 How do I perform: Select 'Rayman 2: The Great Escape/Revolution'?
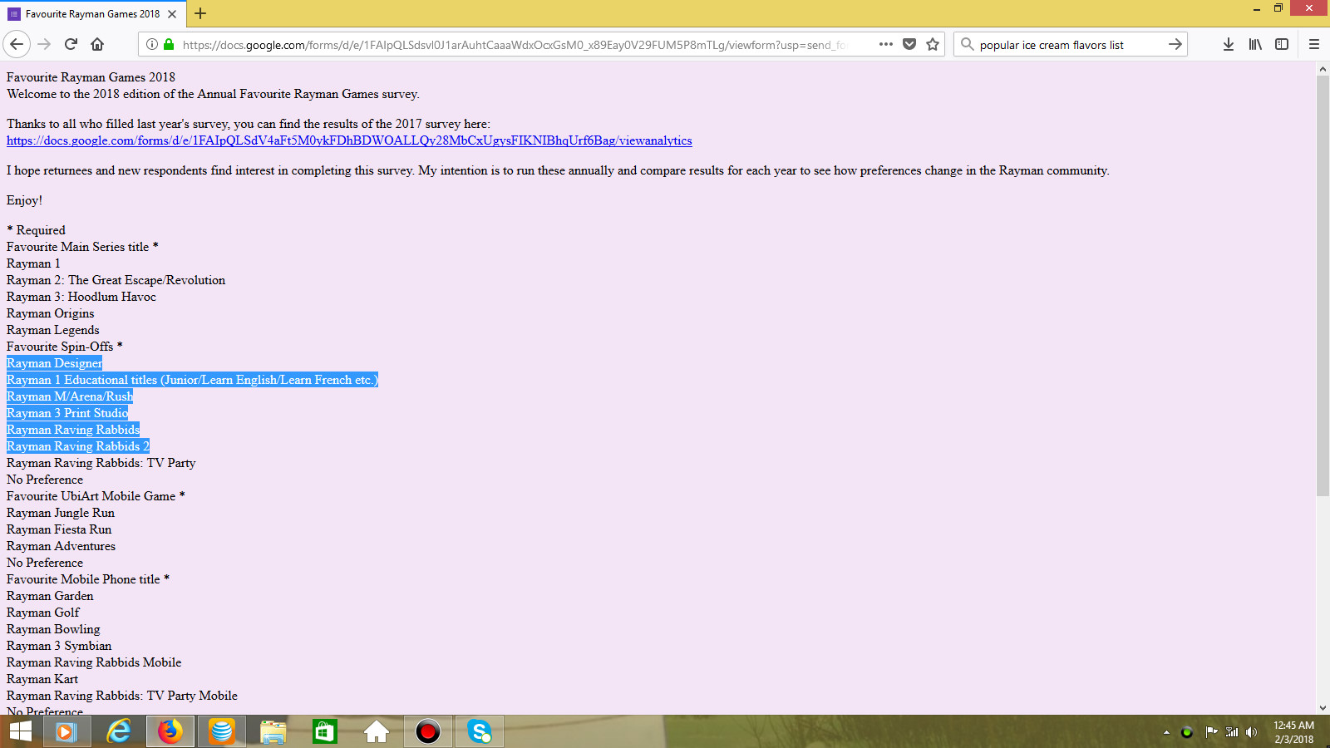tap(116, 280)
